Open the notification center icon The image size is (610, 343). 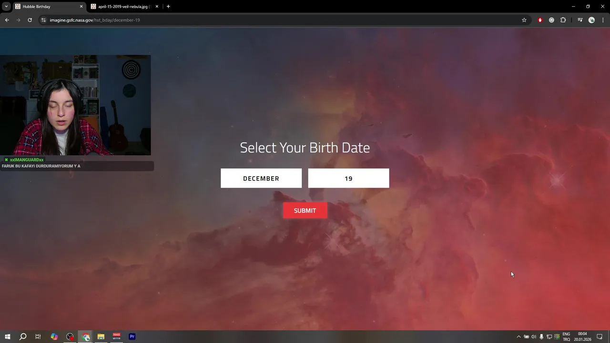tap(600, 337)
